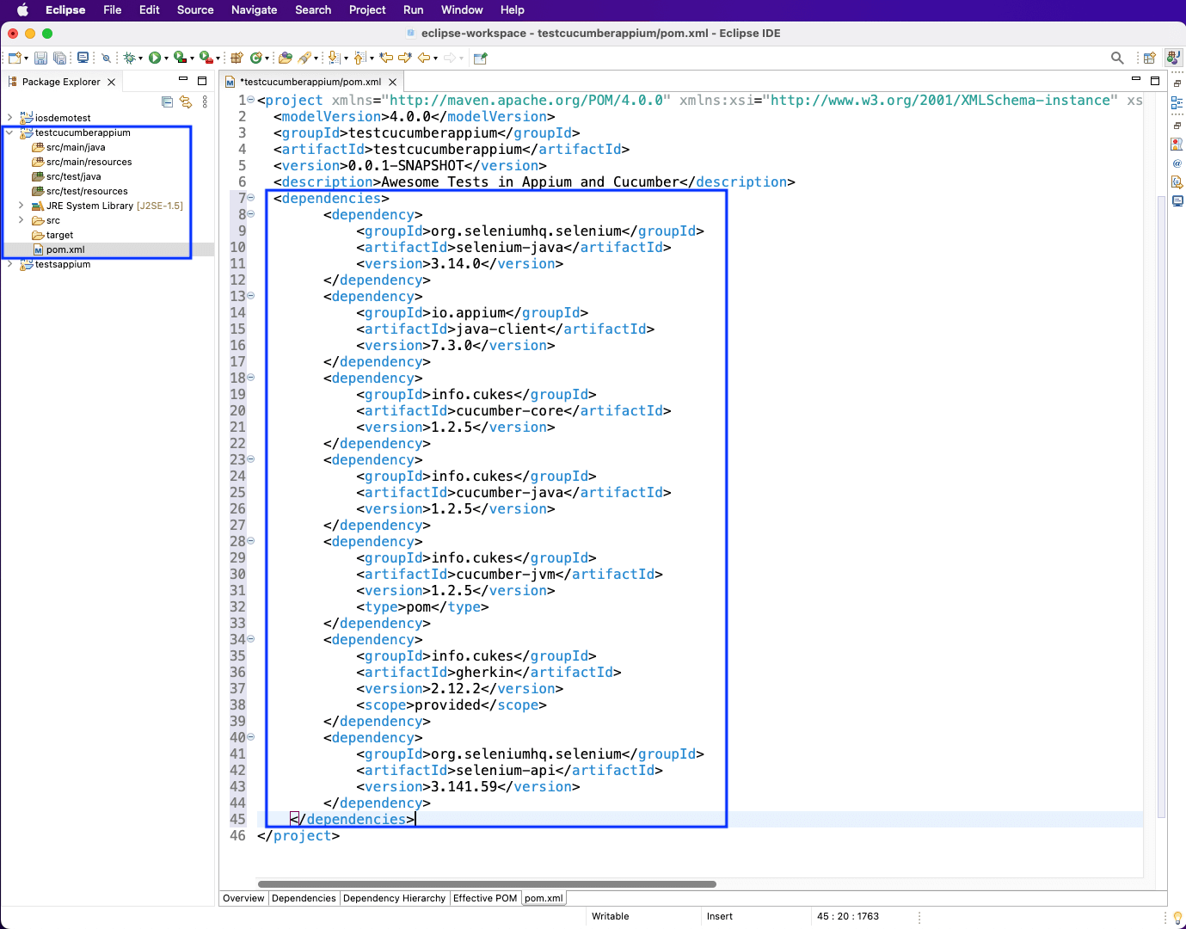This screenshot has height=929, width=1186.
Task: Click the Last Edit Location icon
Action: pos(384,58)
